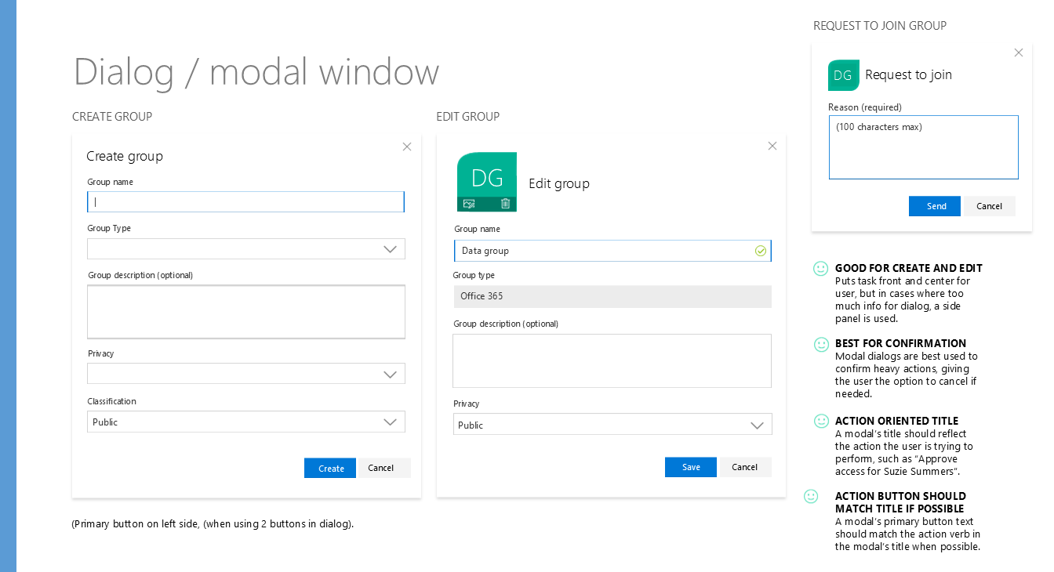Cancel the Create group dialog
The width and height of the screenshot is (1054, 572).
pos(381,468)
